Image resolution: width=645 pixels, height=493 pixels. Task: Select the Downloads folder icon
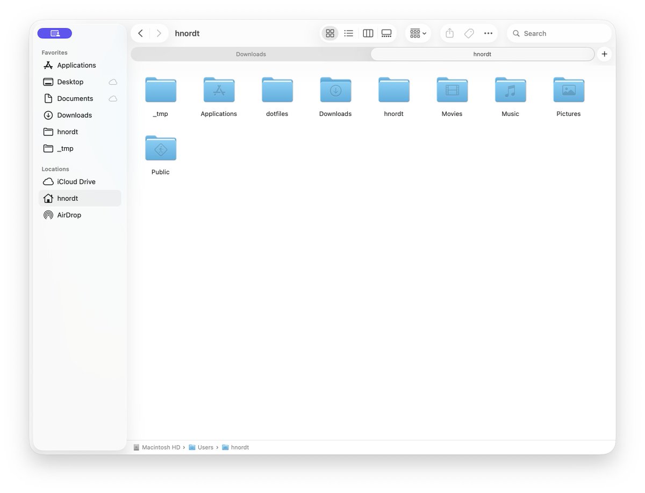pyautogui.click(x=335, y=90)
